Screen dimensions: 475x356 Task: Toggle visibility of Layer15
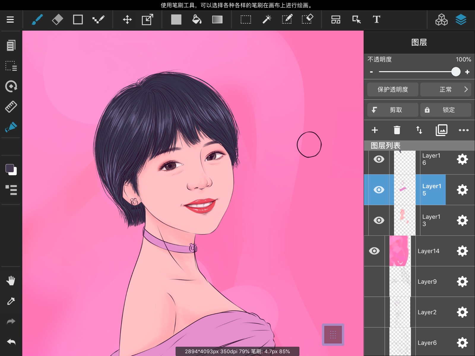click(379, 190)
